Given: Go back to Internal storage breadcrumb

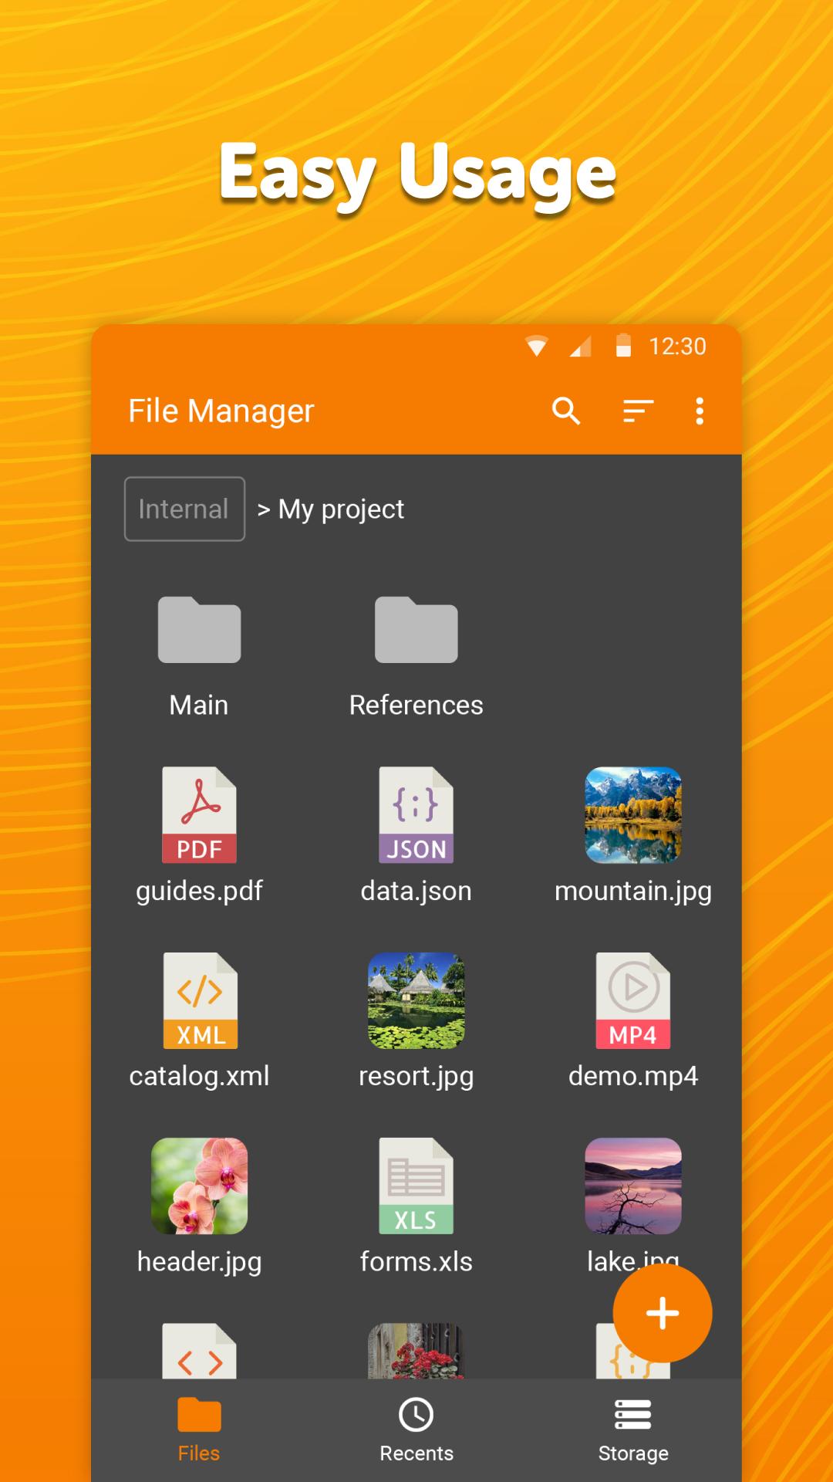Looking at the screenshot, I should coord(184,509).
